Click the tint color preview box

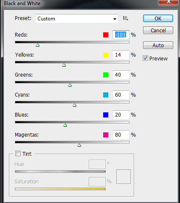pyautogui.click(x=124, y=177)
